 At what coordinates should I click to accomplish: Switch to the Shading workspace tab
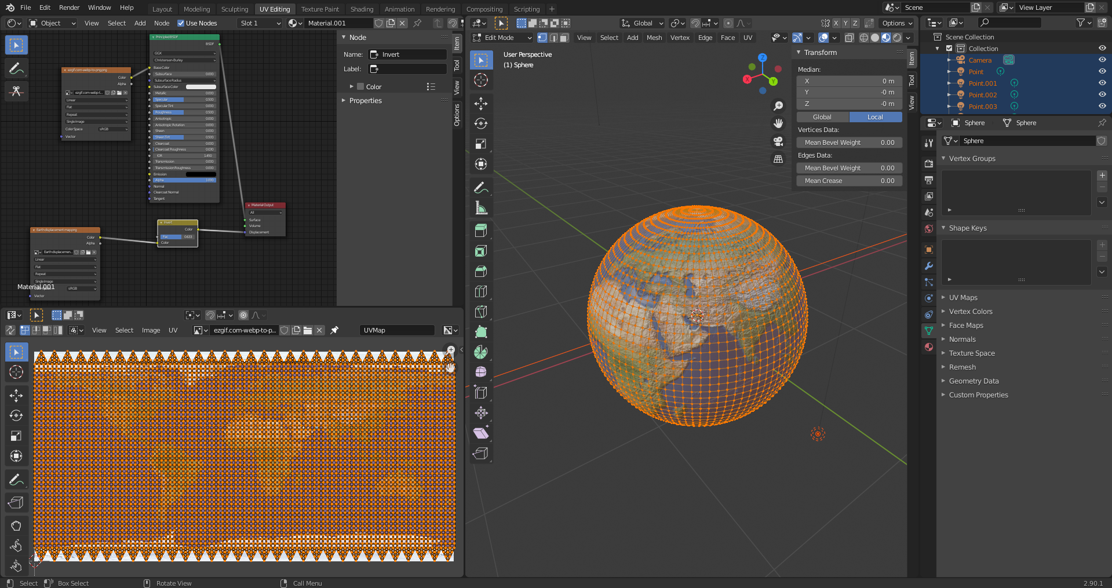point(362,9)
